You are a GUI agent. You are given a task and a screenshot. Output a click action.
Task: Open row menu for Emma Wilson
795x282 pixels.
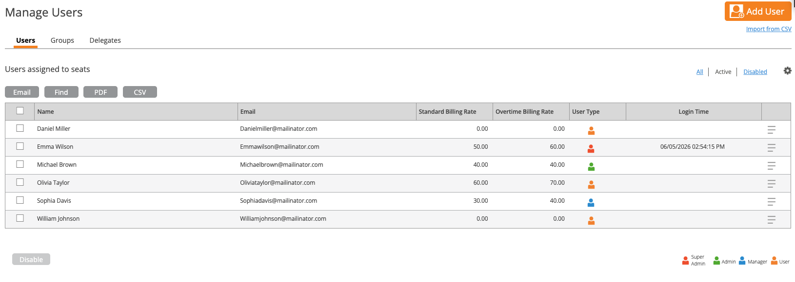pos(771,148)
